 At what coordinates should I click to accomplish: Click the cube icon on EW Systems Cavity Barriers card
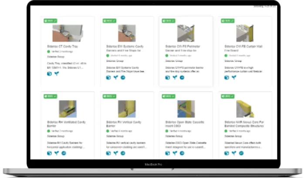point(108,77)
